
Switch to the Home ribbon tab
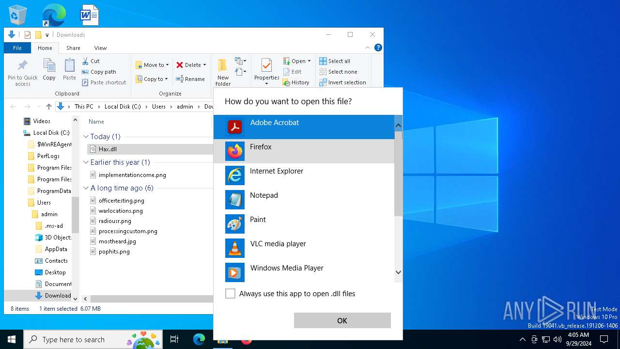[x=45, y=48]
